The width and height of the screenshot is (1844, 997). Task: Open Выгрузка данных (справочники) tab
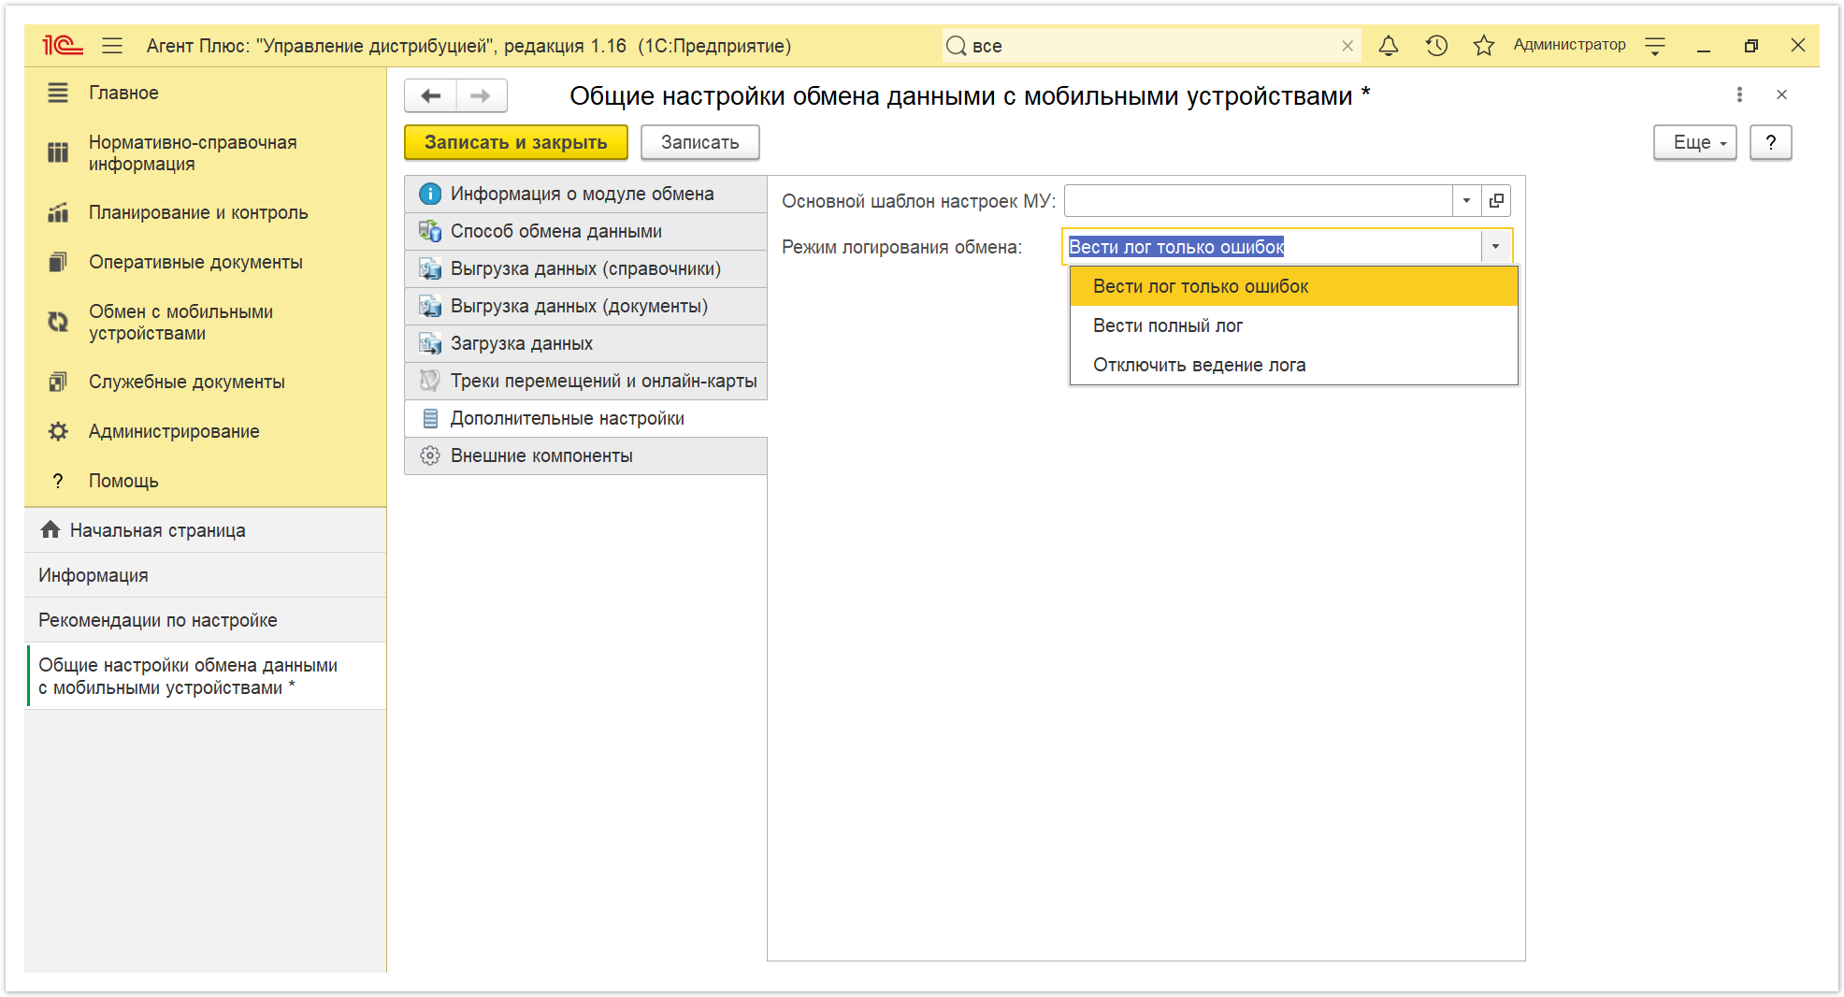point(585,268)
